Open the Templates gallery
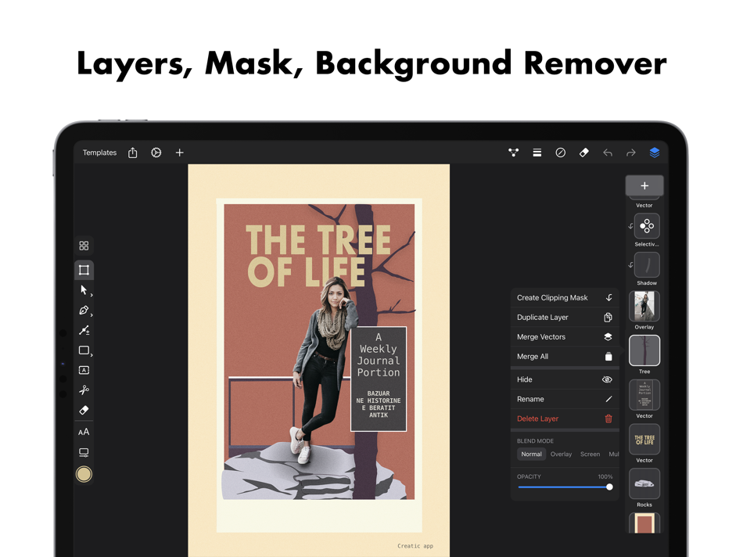Screen dimensions: 743x557 click(99, 153)
